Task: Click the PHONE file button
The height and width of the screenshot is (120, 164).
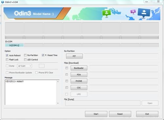Action: coord(79,81)
